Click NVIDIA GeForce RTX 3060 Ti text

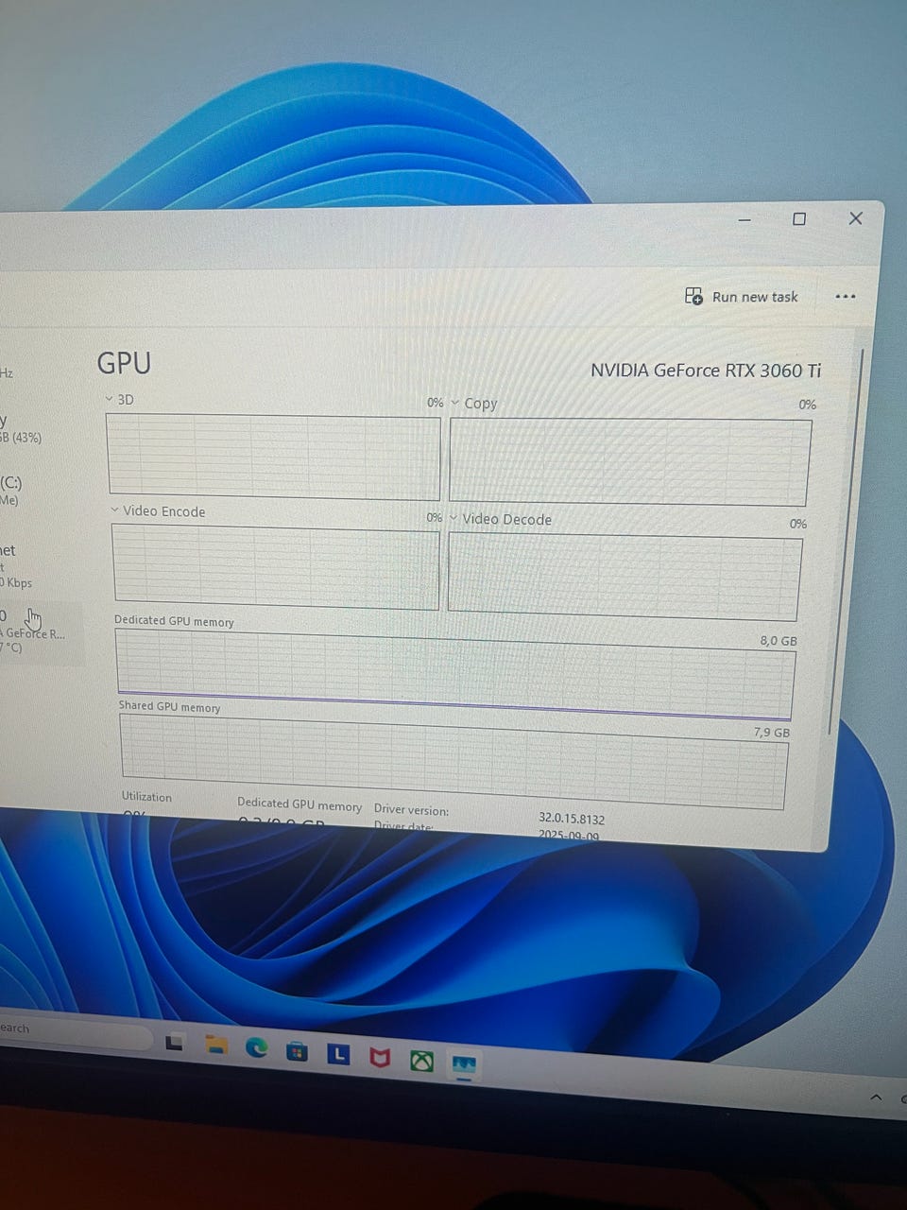click(706, 371)
